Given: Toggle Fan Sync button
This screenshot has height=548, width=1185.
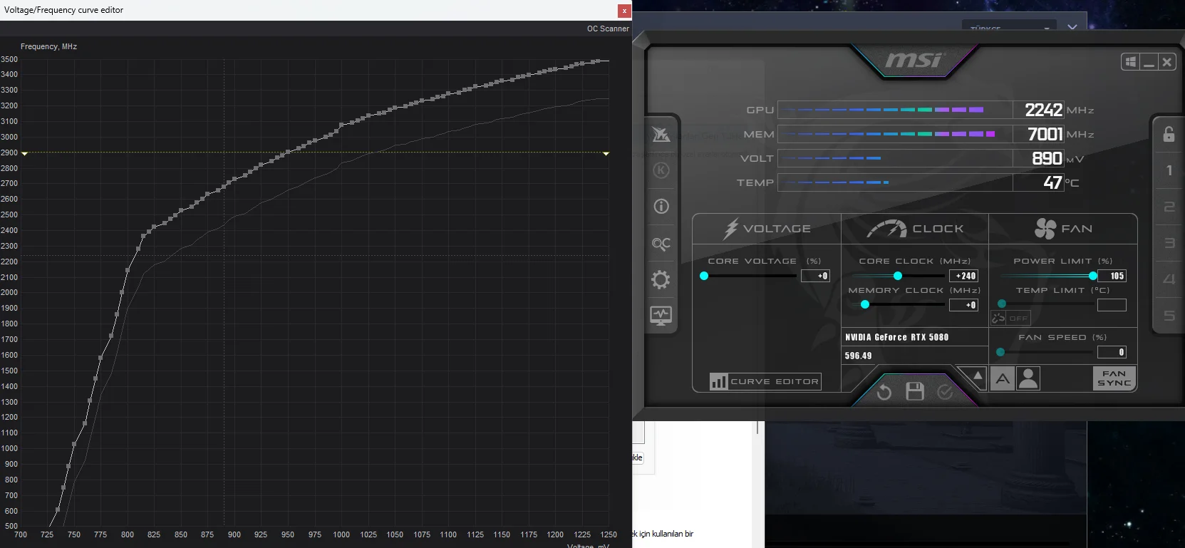Looking at the screenshot, I should coord(1114,378).
